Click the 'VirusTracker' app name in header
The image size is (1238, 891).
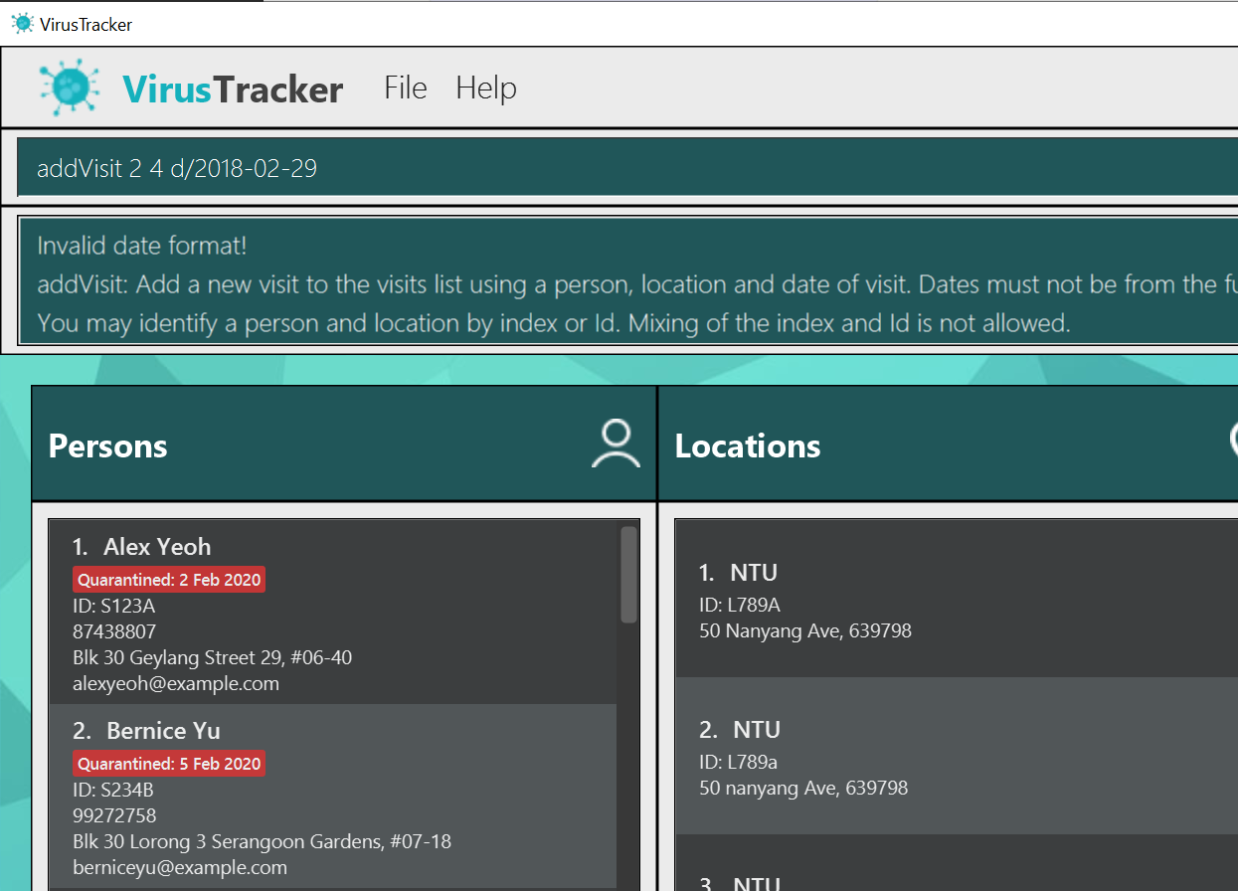pyautogui.click(x=233, y=89)
